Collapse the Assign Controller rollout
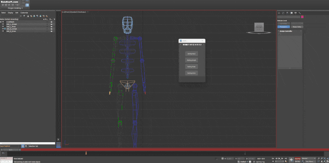Image resolution: width=329 pixels, height=163 pixels. [279, 31]
